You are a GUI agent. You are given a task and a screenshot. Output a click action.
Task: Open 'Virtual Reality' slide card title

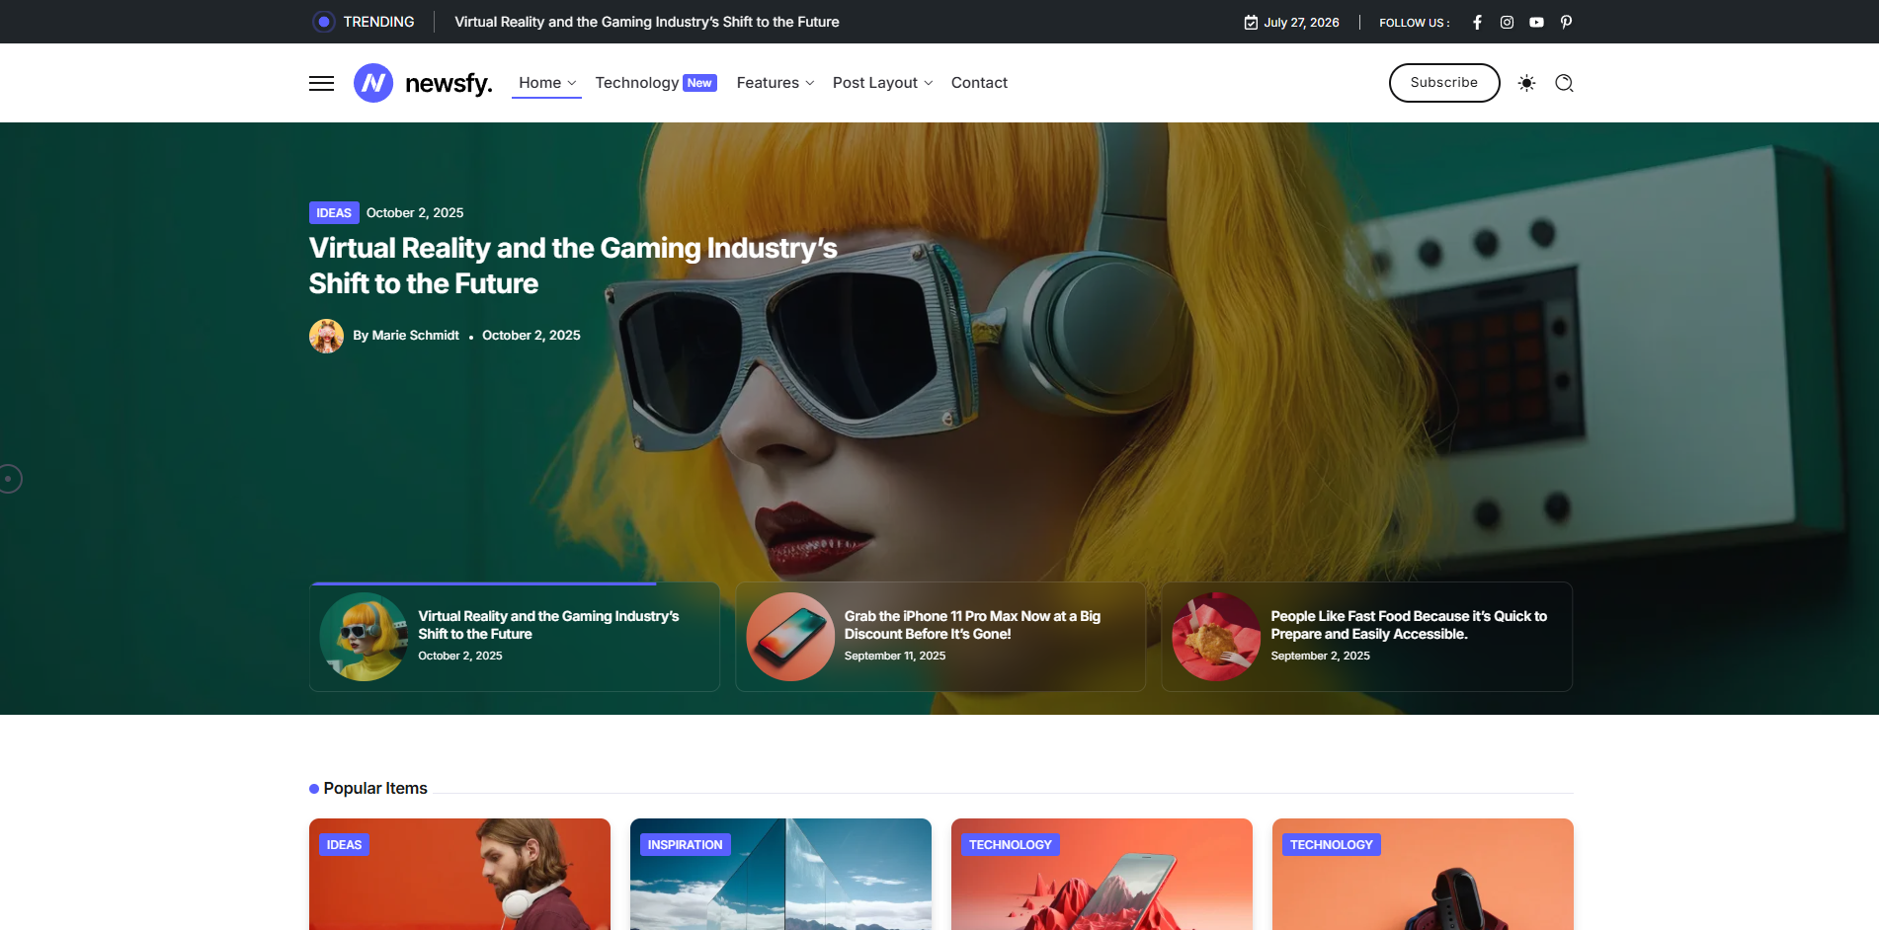[548, 625]
